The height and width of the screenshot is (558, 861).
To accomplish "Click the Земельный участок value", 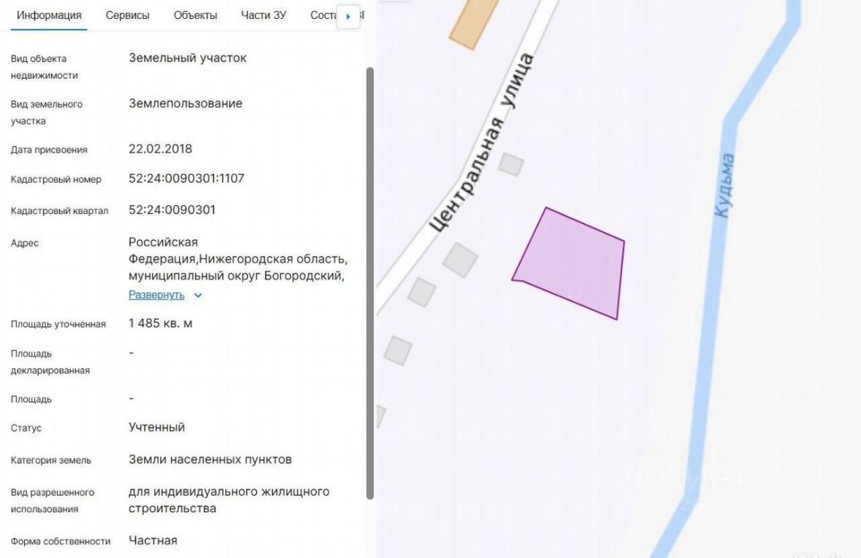I will coord(187,58).
